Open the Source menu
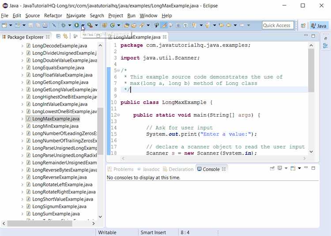The height and width of the screenshot is (236, 331). click(33, 15)
